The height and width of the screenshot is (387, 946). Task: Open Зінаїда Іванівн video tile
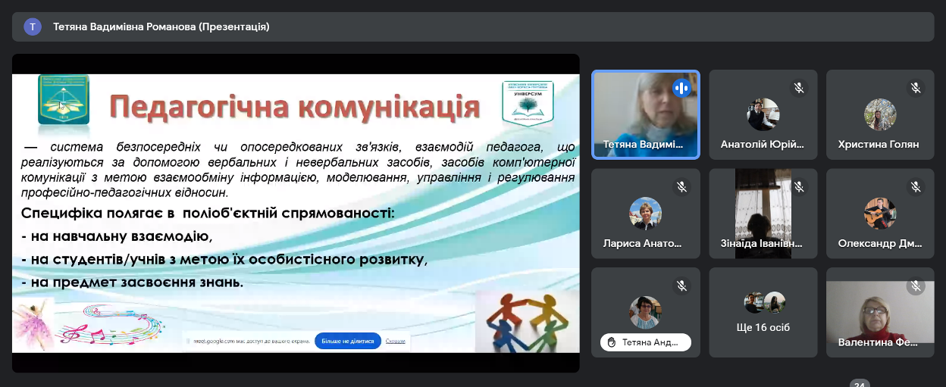click(763, 214)
